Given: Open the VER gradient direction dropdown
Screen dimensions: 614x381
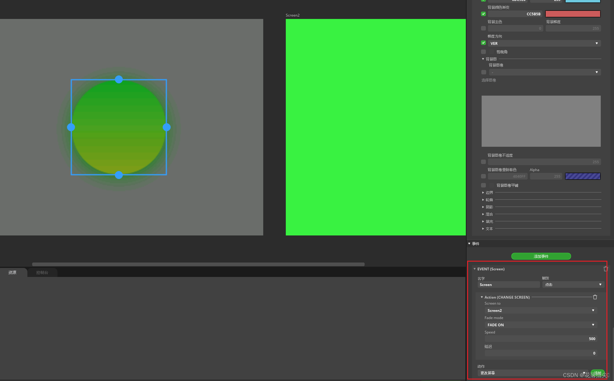Looking at the screenshot, I should coord(544,43).
